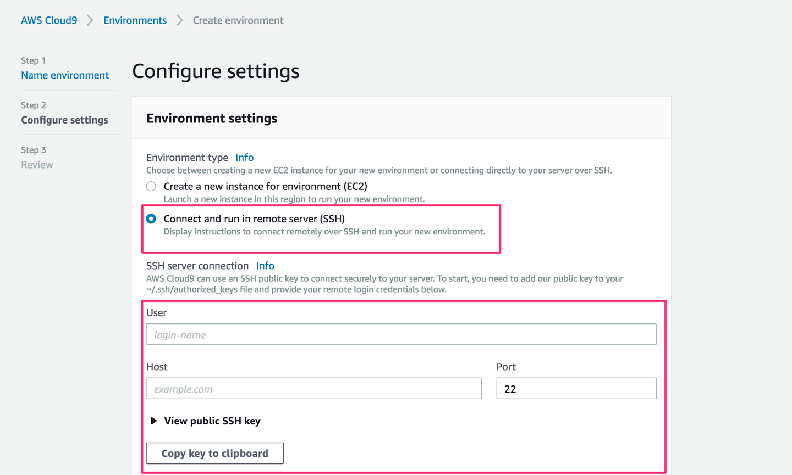
Task: Click the Port field showing 22
Action: (576, 389)
